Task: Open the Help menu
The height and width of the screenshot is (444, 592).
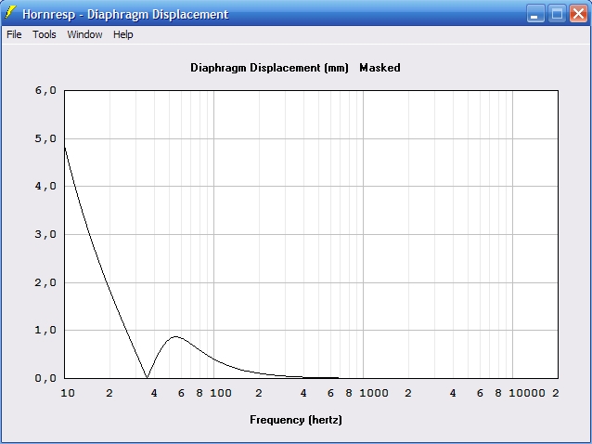Action: click(123, 34)
